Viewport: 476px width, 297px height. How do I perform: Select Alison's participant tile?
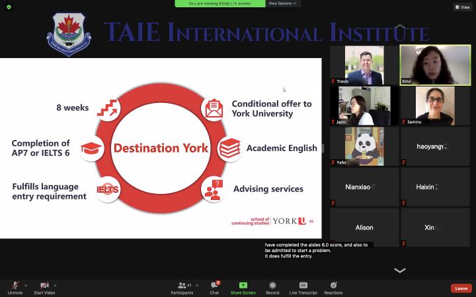coord(364,227)
